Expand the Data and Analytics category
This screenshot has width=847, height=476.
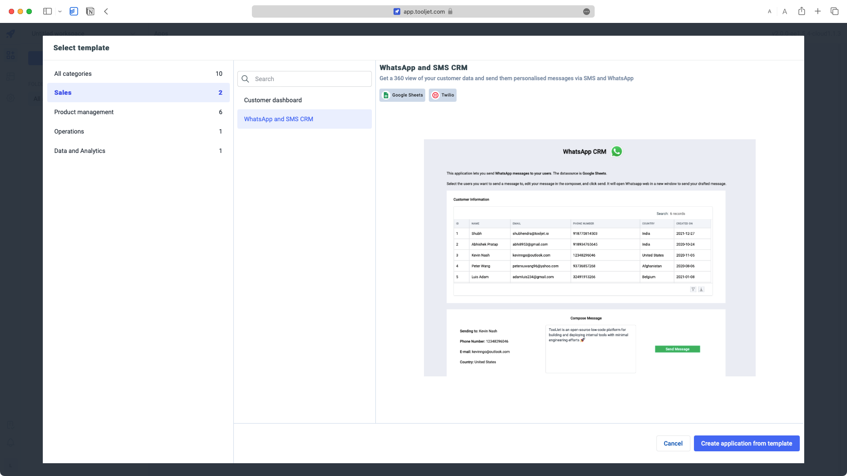pyautogui.click(x=79, y=151)
